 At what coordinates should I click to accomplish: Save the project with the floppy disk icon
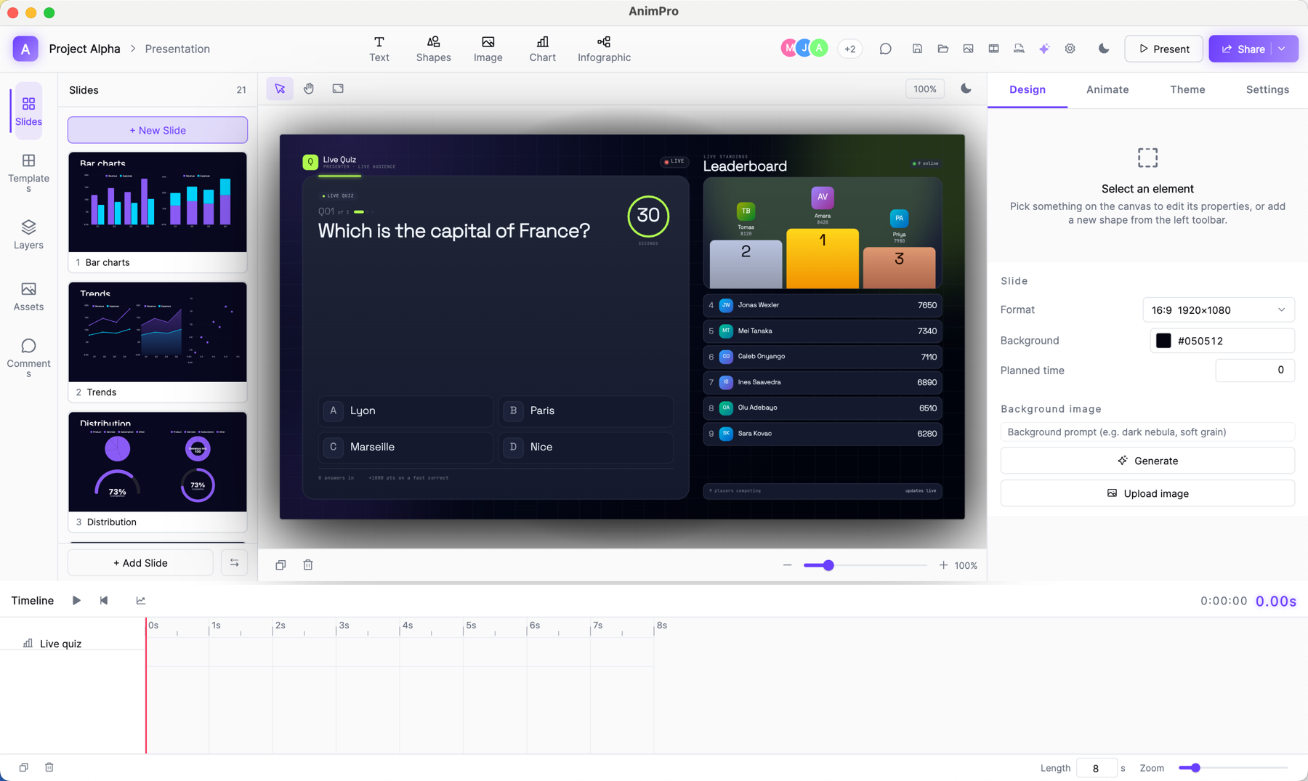917,49
